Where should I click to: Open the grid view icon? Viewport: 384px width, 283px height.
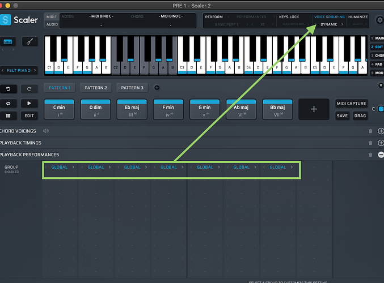[8, 116]
